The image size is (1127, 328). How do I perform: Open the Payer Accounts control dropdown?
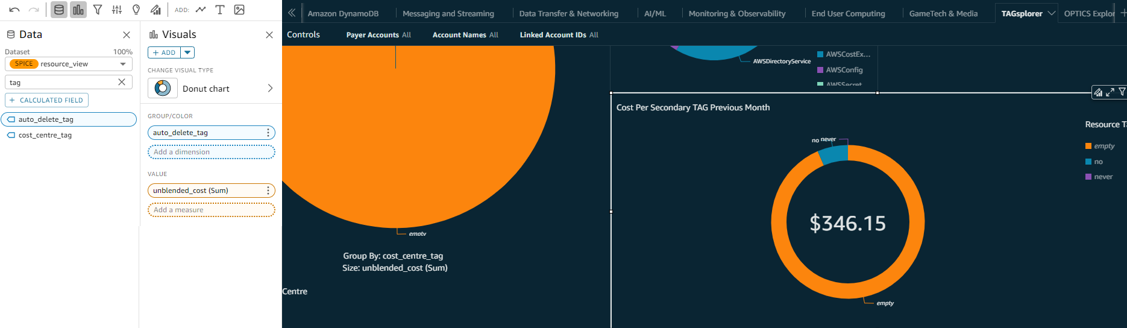[x=378, y=35]
